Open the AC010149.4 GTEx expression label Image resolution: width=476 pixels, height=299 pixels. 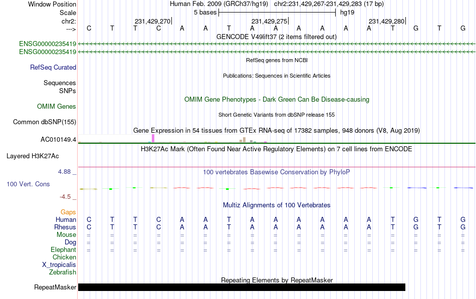(58, 140)
